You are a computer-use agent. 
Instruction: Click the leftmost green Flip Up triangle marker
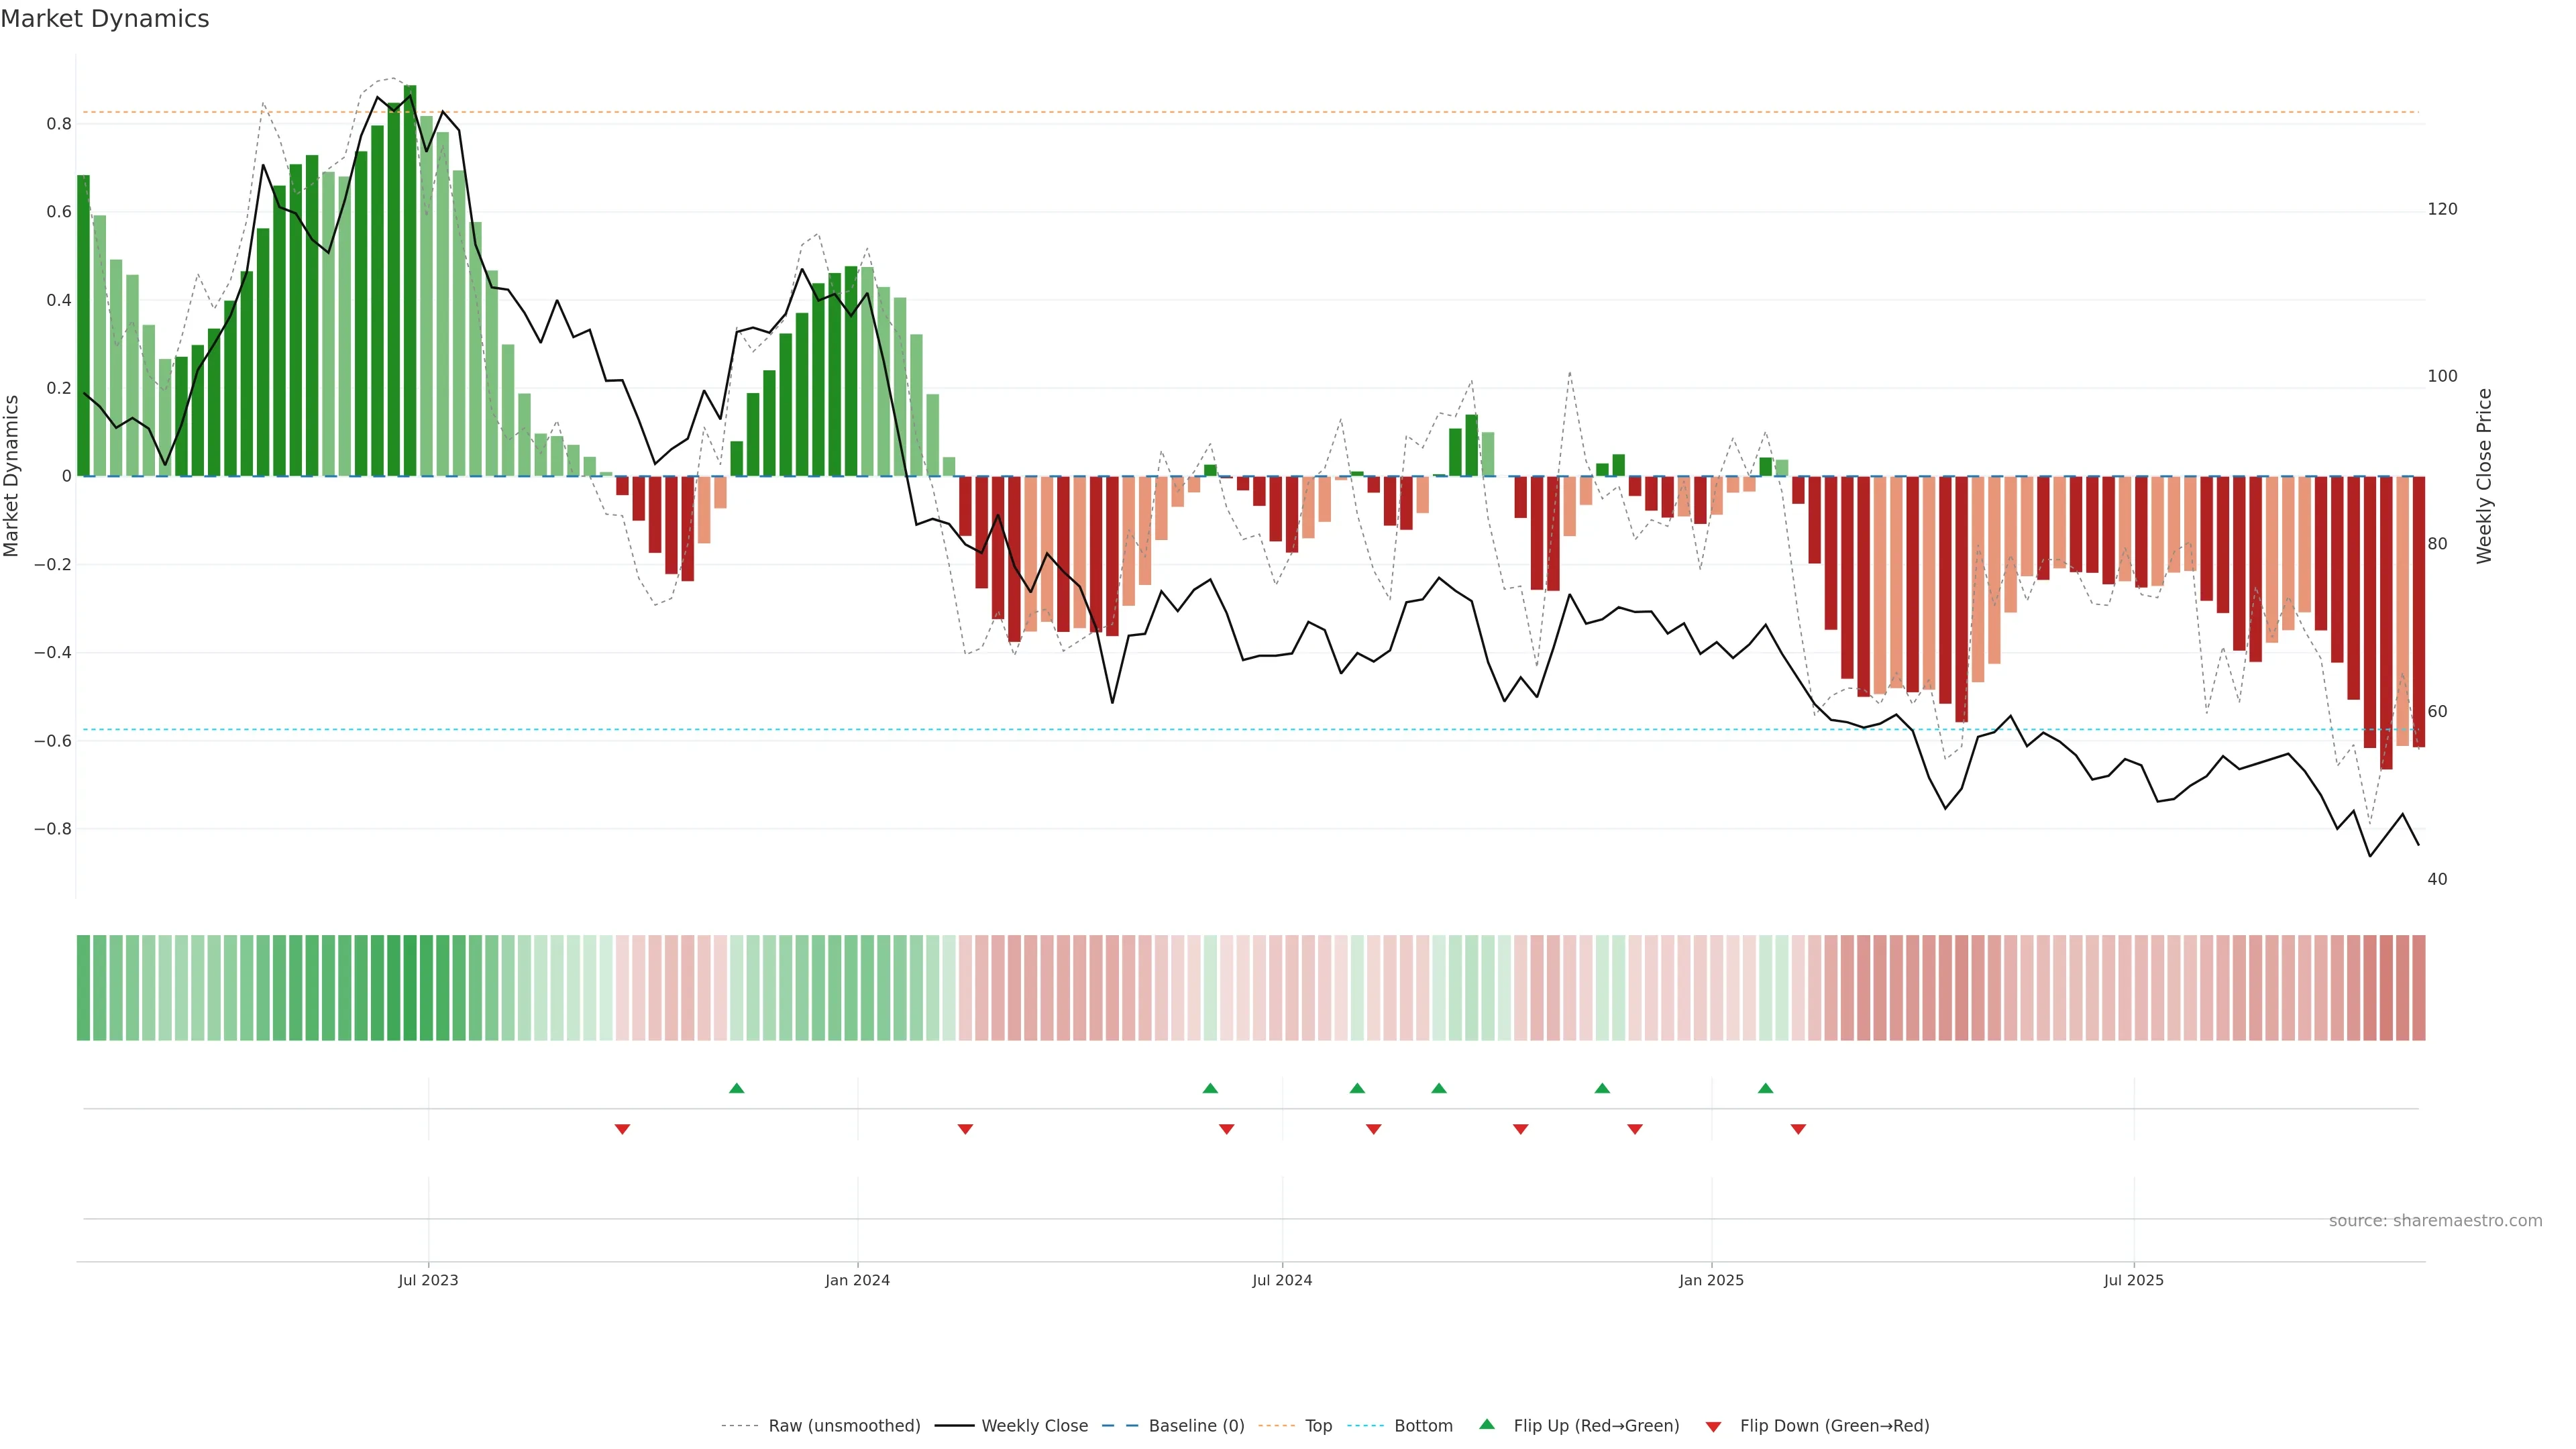click(737, 1088)
